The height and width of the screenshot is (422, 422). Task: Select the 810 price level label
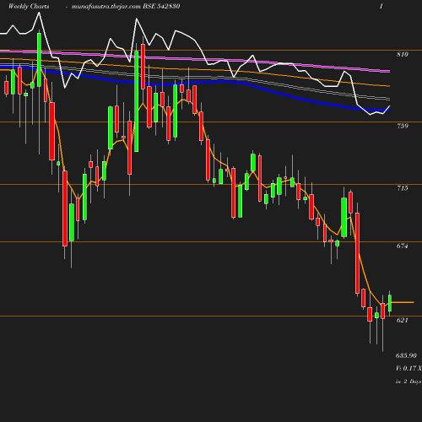tap(403, 54)
